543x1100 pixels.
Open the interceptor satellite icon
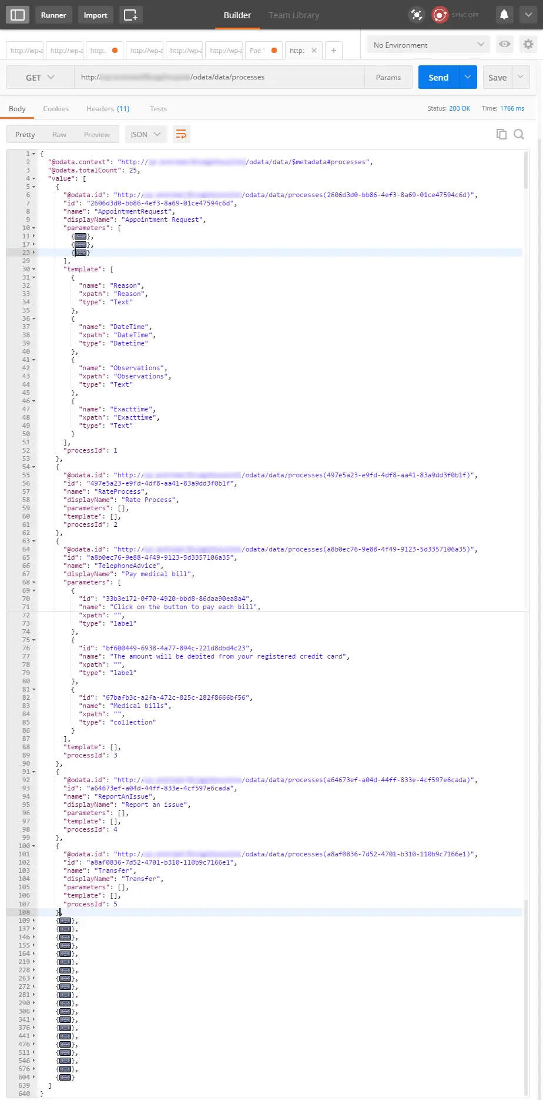coord(417,15)
